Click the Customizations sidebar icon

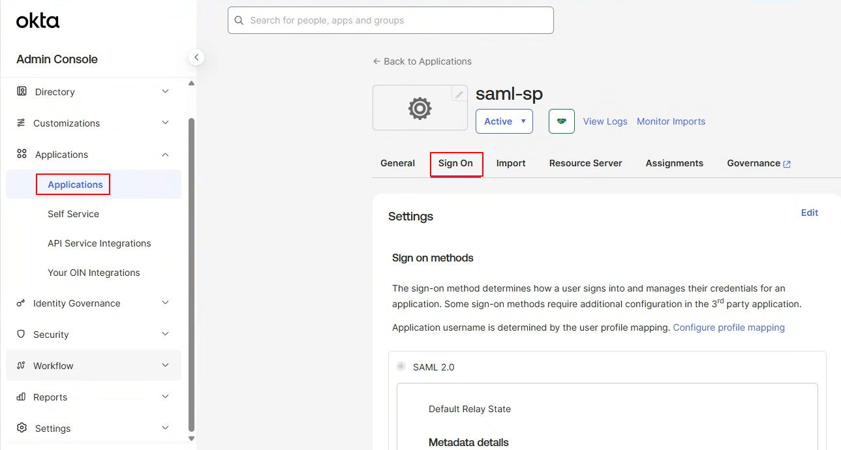coord(22,123)
